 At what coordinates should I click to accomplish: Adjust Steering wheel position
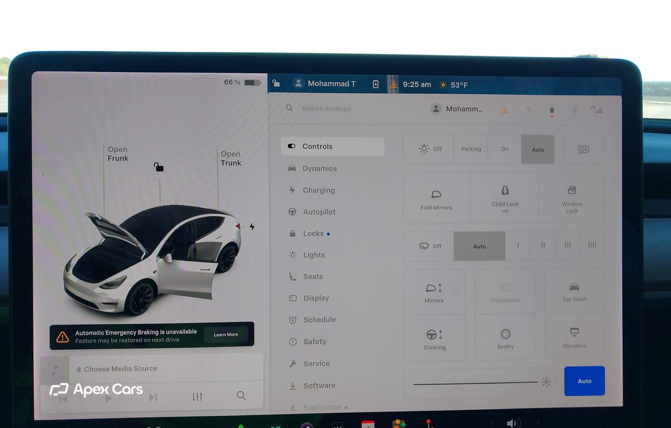click(x=434, y=339)
